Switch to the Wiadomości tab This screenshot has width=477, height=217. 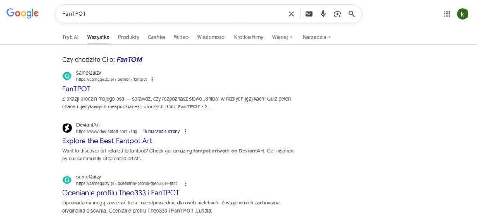211,37
